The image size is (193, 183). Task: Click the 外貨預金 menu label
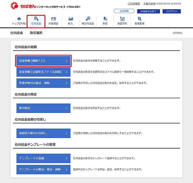click(53, 24)
